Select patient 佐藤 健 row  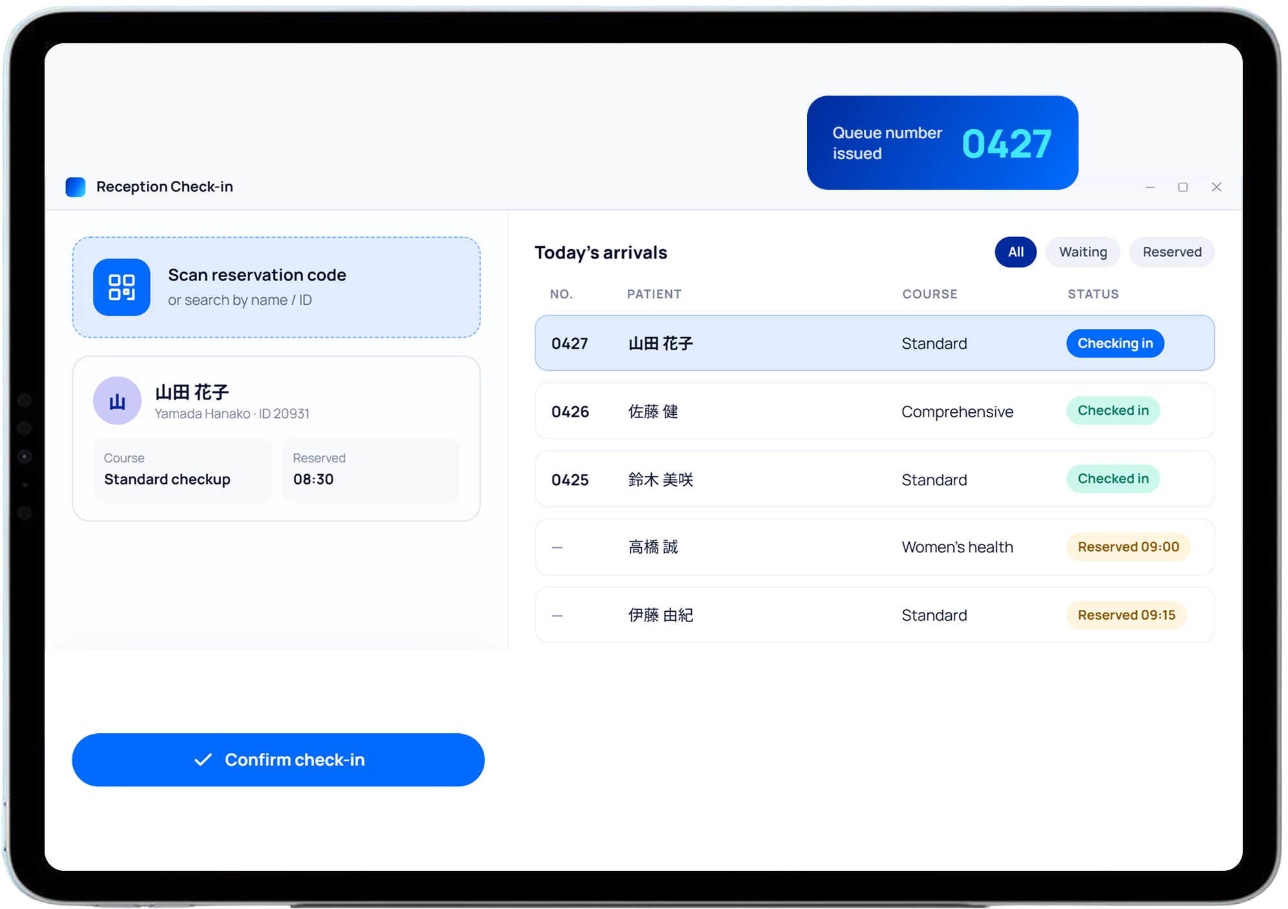pos(874,411)
